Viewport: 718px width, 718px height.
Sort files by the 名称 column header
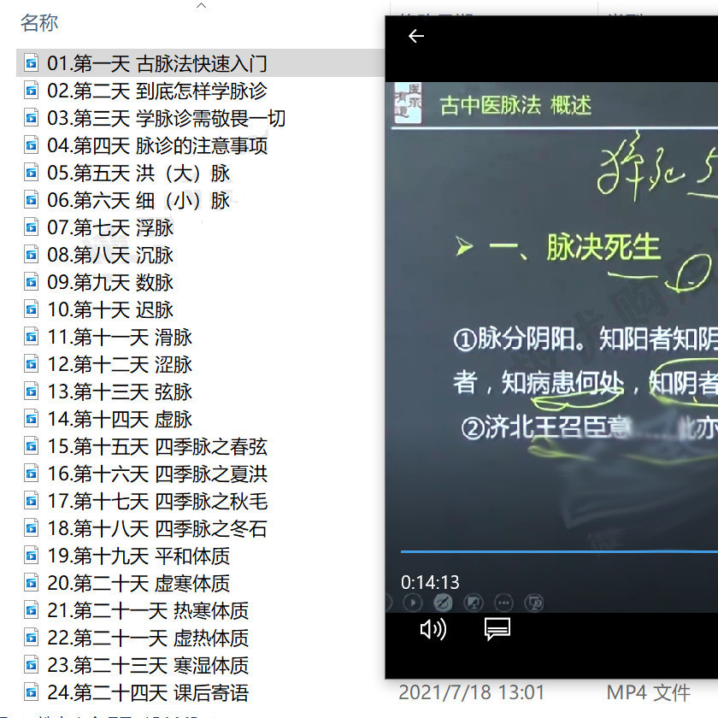pyautogui.click(x=39, y=23)
